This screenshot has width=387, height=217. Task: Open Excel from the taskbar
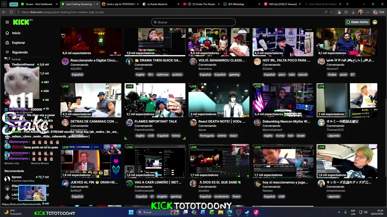[x=212, y=212]
